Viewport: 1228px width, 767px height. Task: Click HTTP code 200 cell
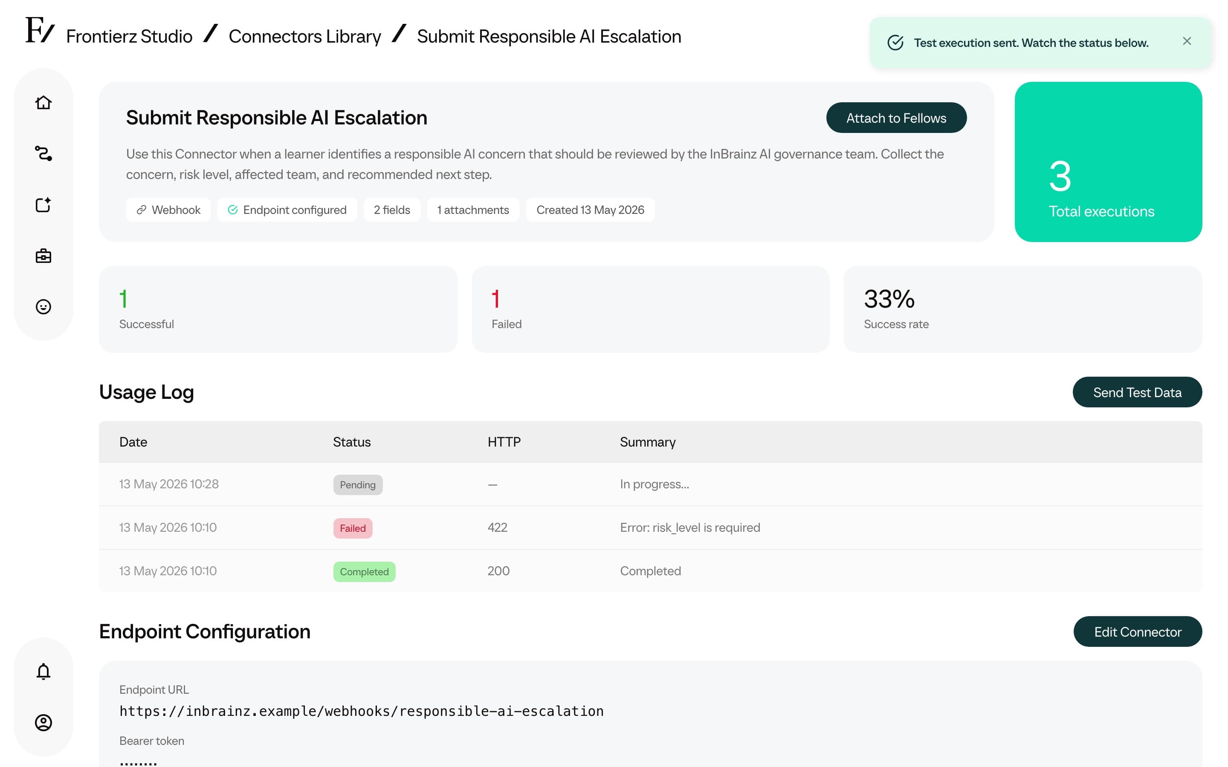(498, 571)
